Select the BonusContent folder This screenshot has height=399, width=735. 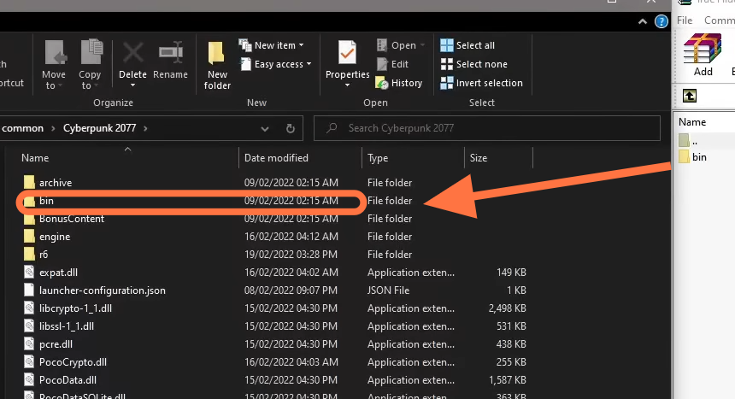pos(72,219)
